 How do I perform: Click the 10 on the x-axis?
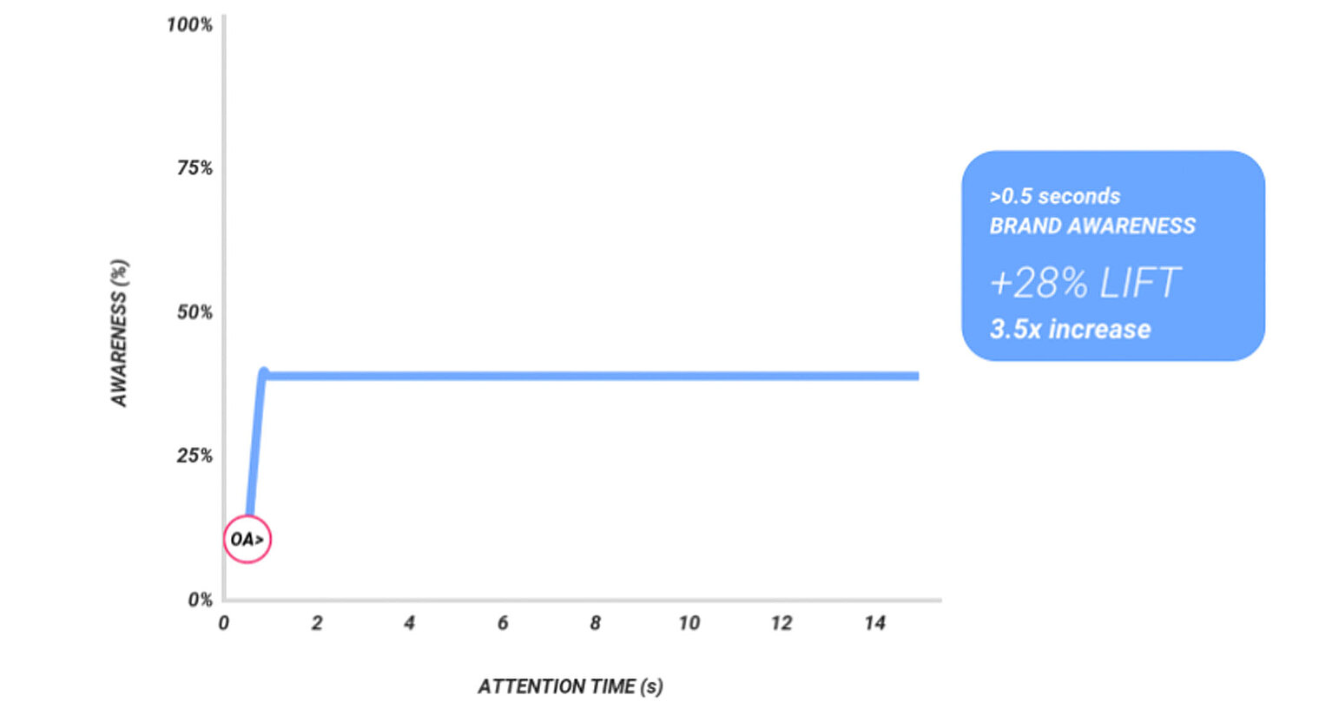pos(689,623)
